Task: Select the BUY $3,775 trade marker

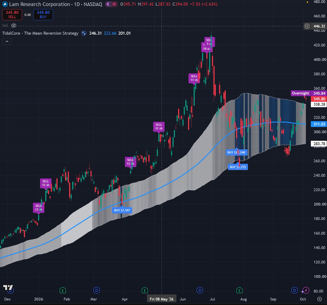Action: (238, 167)
